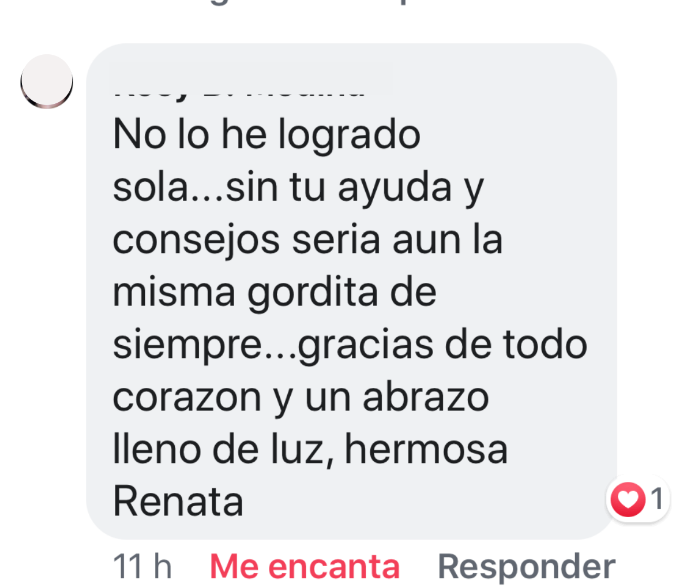687x587 pixels.
Task: Click the word 'consejos' in the comment
Action: point(196,241)
